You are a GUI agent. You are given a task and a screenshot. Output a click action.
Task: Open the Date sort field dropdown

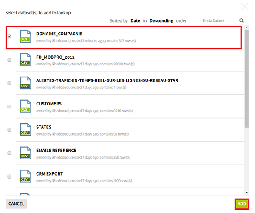coord(135,20)
